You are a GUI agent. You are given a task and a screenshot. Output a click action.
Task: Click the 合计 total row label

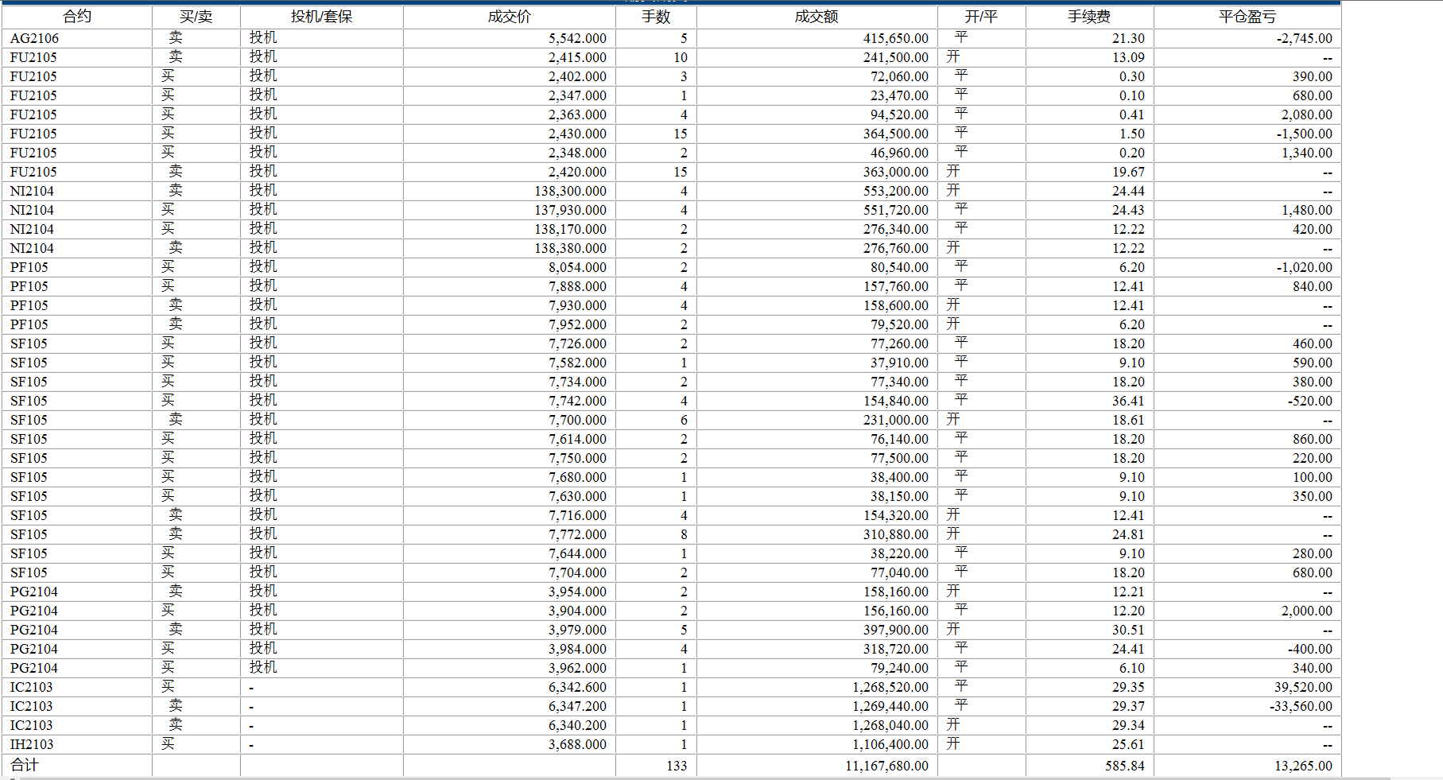(x=25, y=765)
